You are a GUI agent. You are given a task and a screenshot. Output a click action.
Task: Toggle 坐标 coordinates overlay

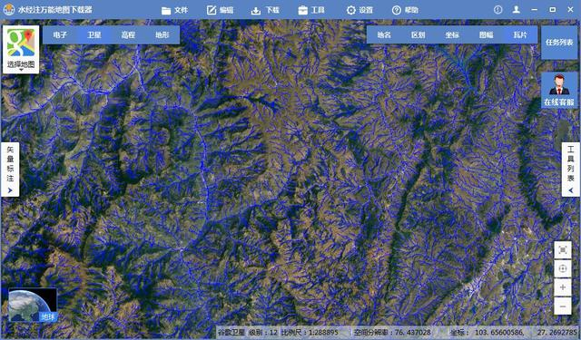tap(452, 34)
